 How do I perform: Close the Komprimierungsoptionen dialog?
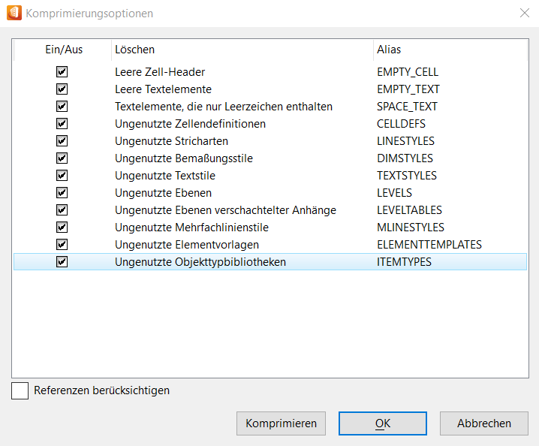coord(523,13)
